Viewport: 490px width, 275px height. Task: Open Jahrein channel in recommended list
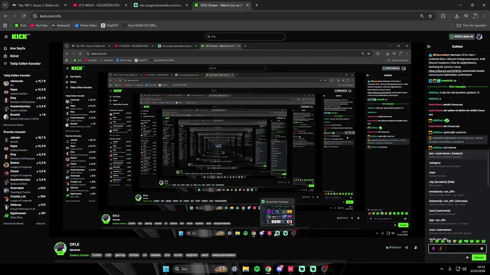click(24, 139)
